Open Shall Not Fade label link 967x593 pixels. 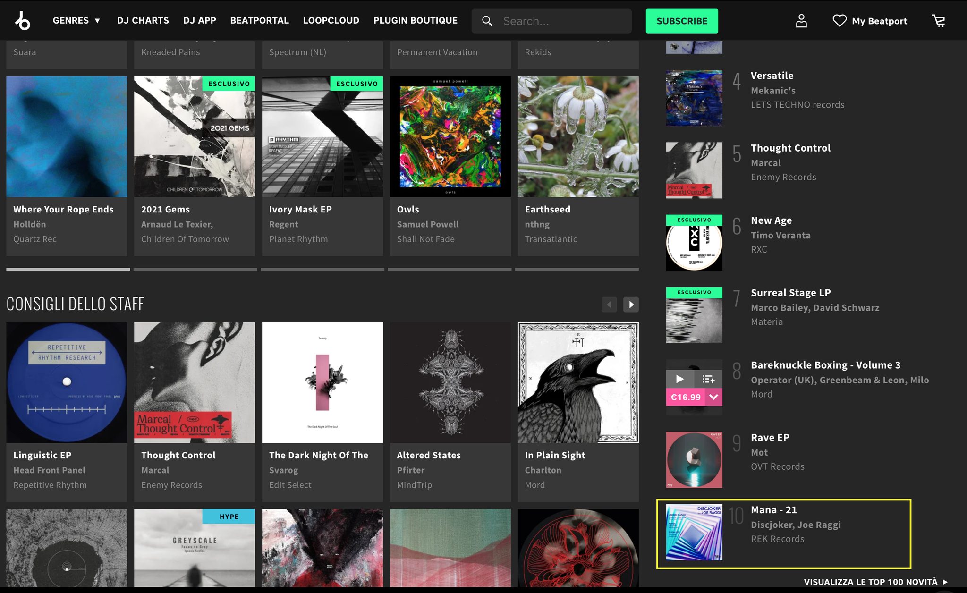tap(426, 239)
